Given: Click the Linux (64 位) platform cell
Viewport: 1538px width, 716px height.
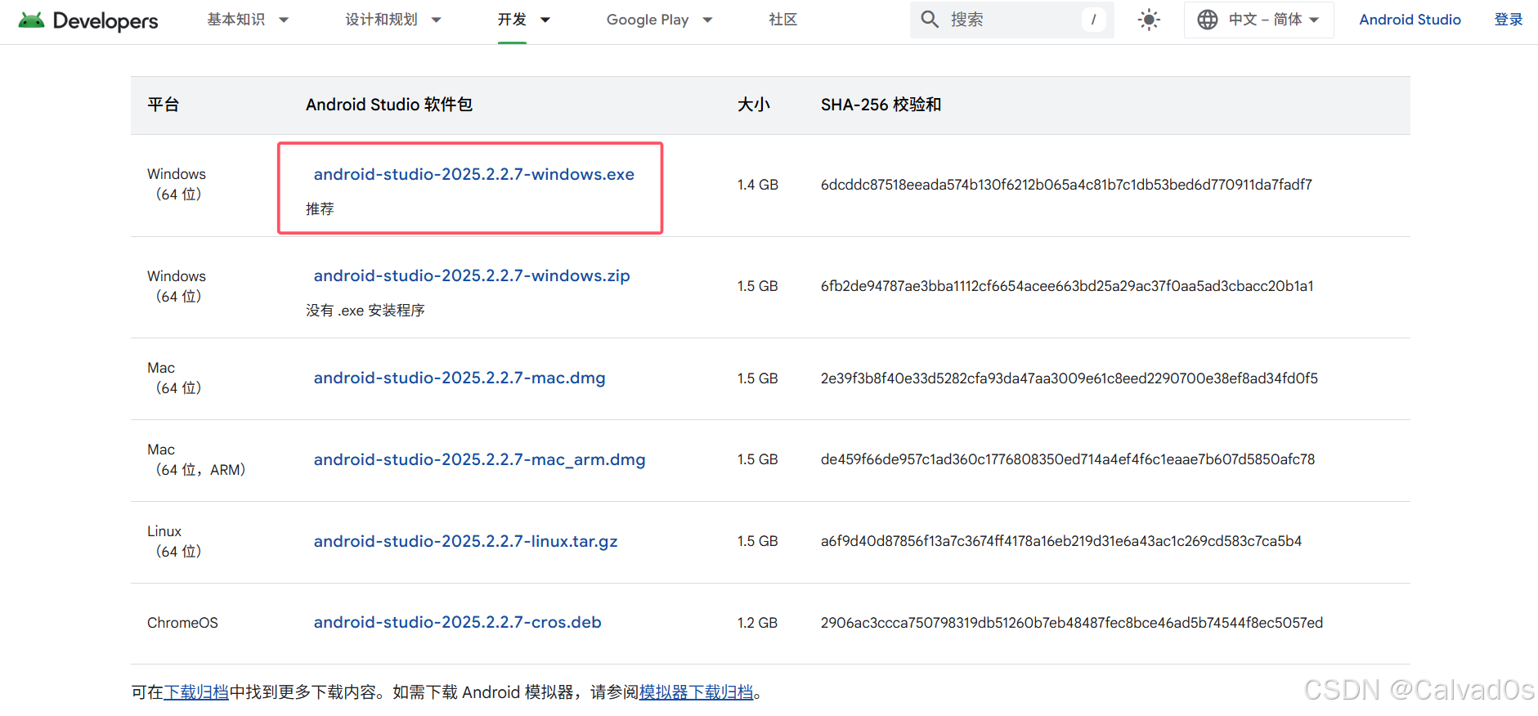Looking at the screenshot, I should click(x=174, y=541).
